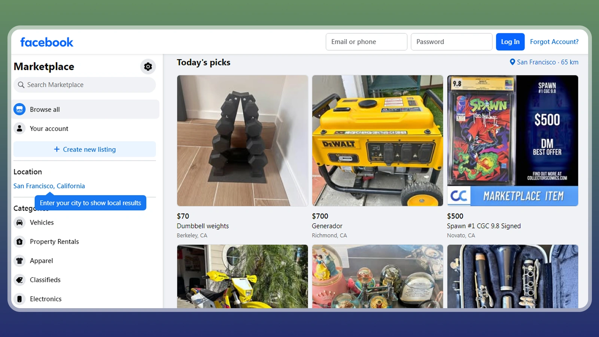Focus the Email or phone field
Image resolution: width=599 pixels, height=337 pixels.
point(367,42)
